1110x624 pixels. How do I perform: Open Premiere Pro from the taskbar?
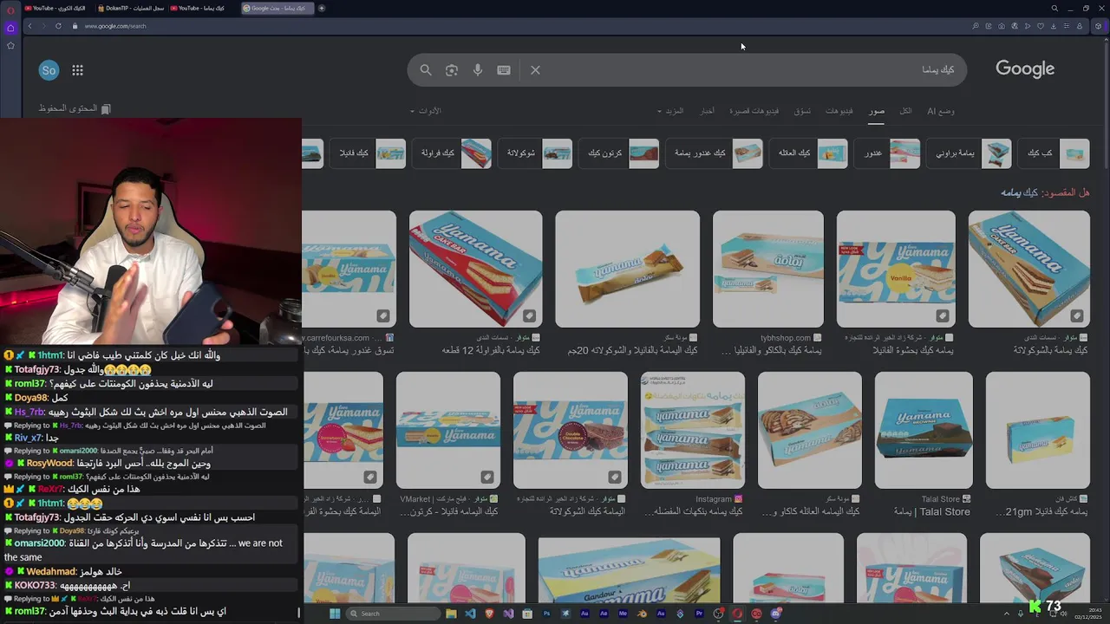(x=699, y=614)
